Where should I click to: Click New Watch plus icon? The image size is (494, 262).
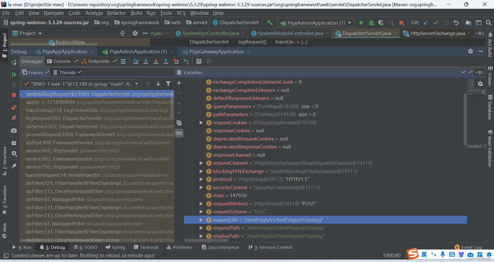179,83
